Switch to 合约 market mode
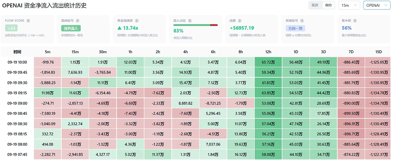393x160 pixels. click(328, 5)
